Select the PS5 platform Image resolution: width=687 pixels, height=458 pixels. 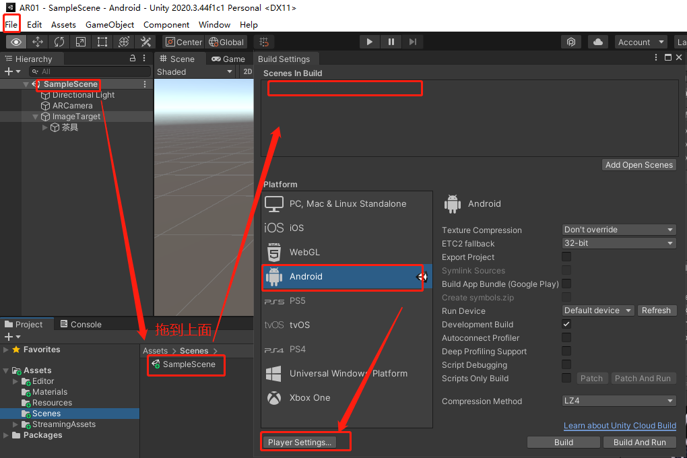347,300
